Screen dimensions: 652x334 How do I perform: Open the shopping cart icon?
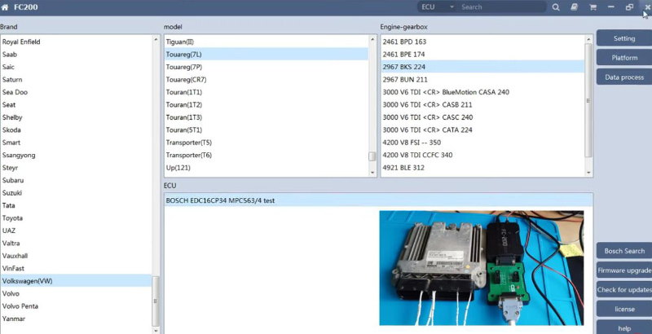tap(593, 7)
